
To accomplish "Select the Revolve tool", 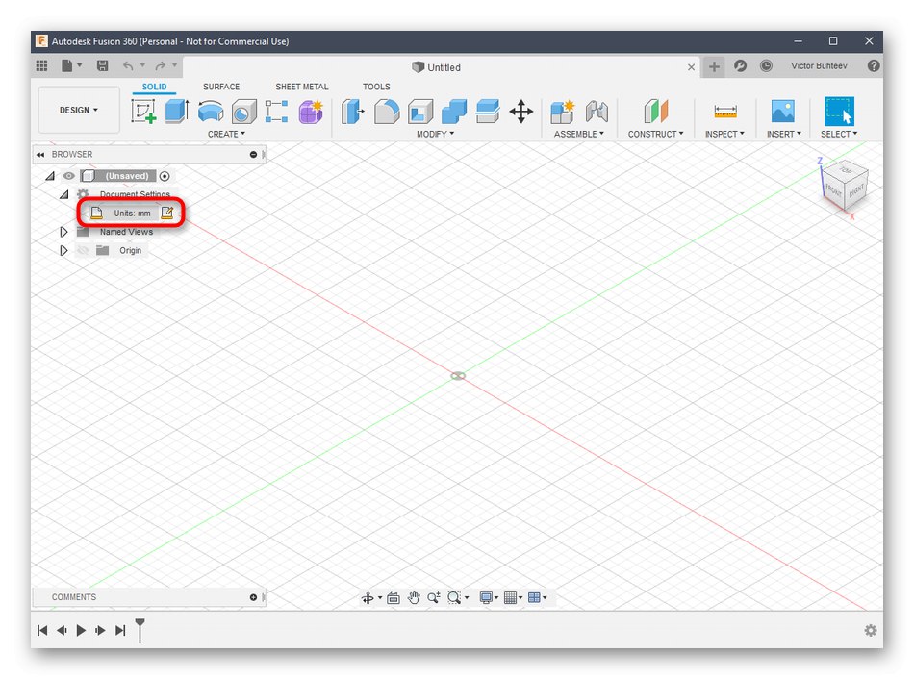I will click(x=211, y=111).
